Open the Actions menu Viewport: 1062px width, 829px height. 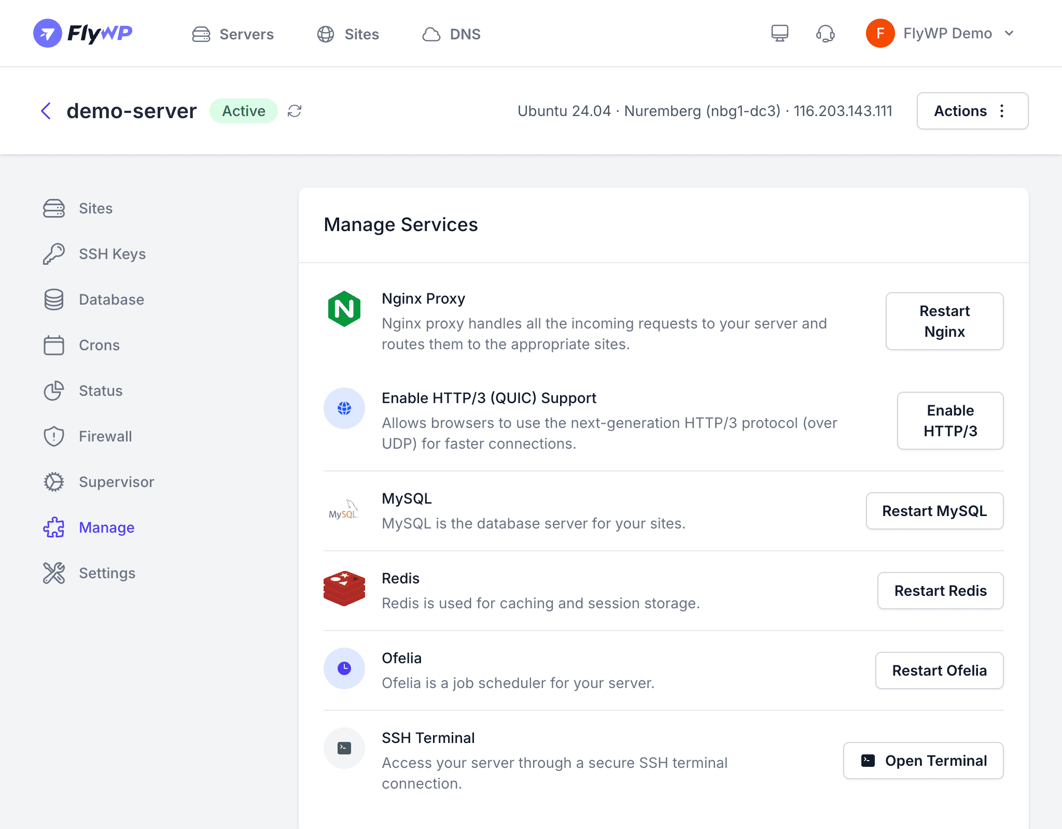click(x=972, y=111)
